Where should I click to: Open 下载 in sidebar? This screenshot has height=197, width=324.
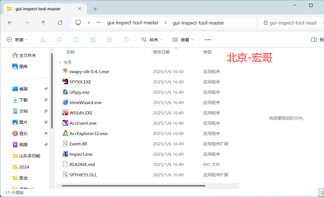coord(20,100)
